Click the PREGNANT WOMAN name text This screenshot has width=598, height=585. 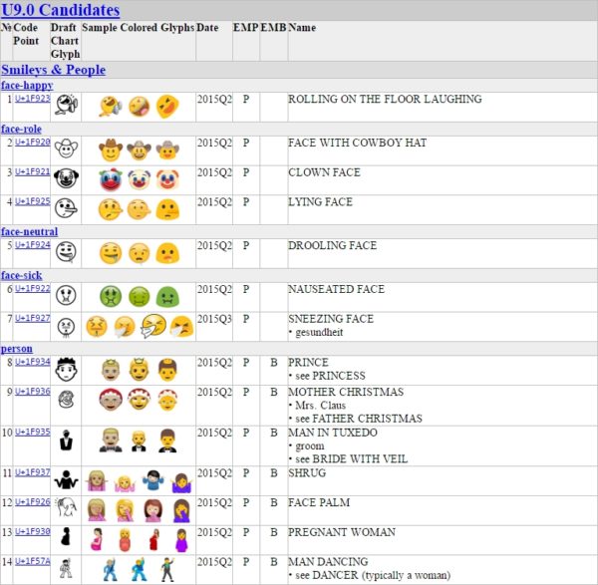click(342, 532)
